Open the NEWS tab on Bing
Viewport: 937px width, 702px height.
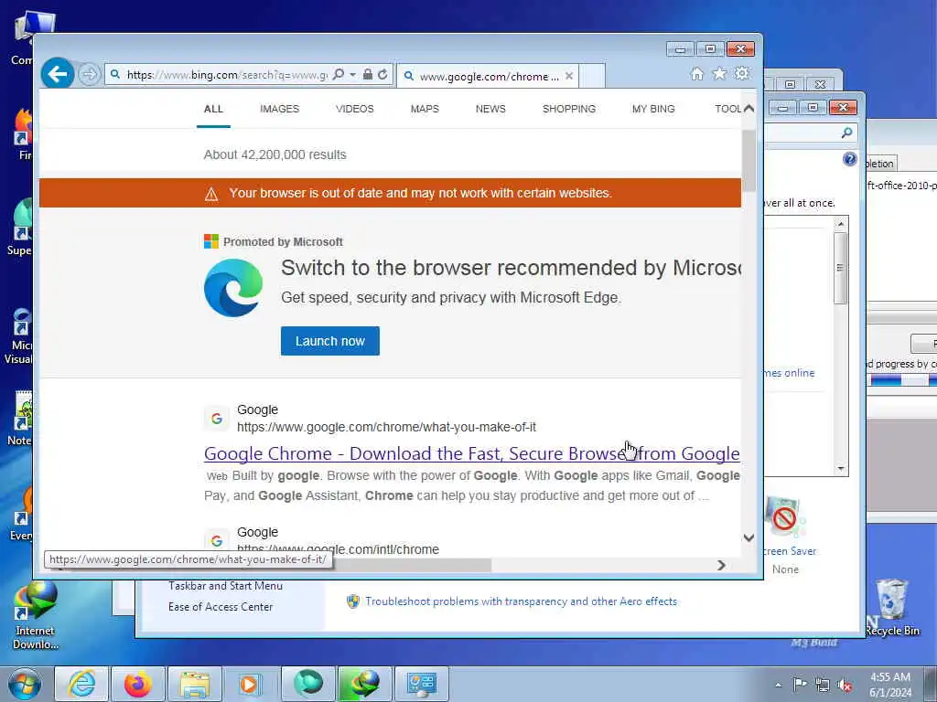point(490,109)
